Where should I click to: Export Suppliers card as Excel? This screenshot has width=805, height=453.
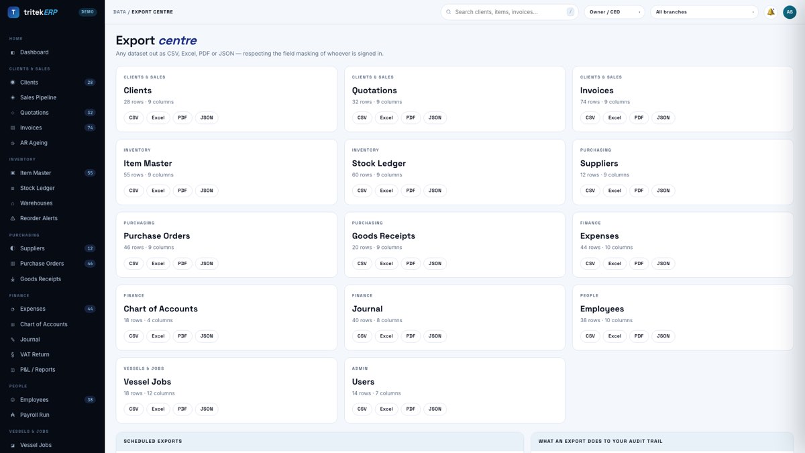pyautogui.click(x=614, y=191)
